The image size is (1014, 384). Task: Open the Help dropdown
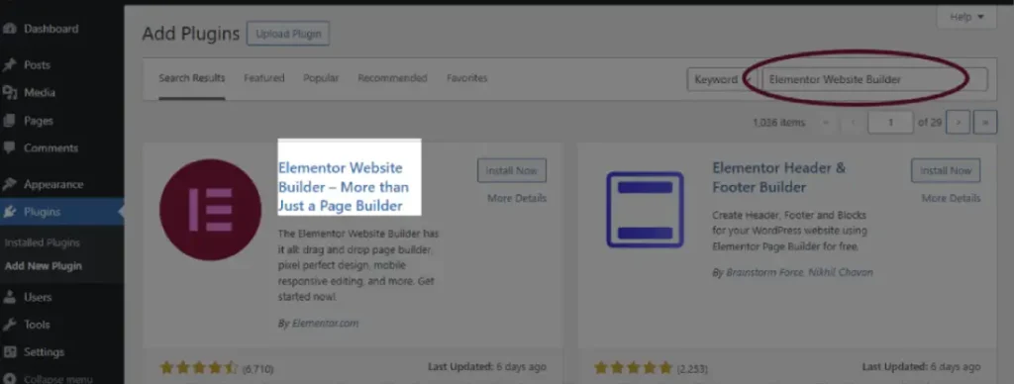click(966, 17)
